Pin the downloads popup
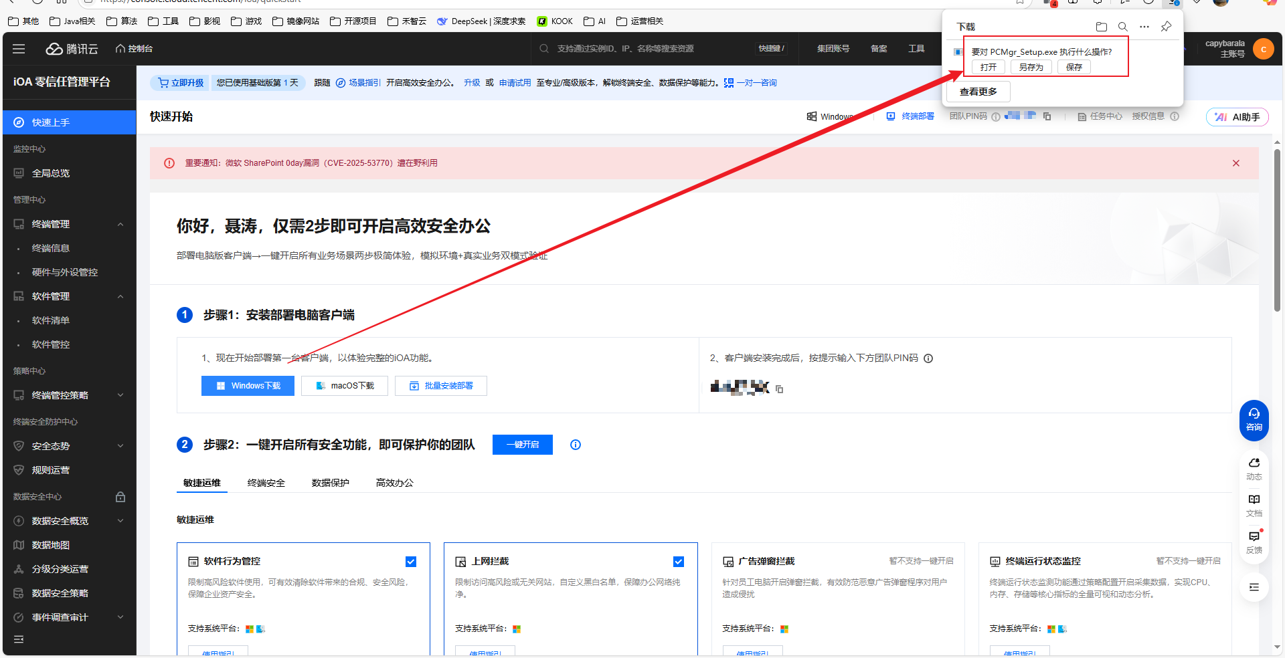 tap(1166, 27)
